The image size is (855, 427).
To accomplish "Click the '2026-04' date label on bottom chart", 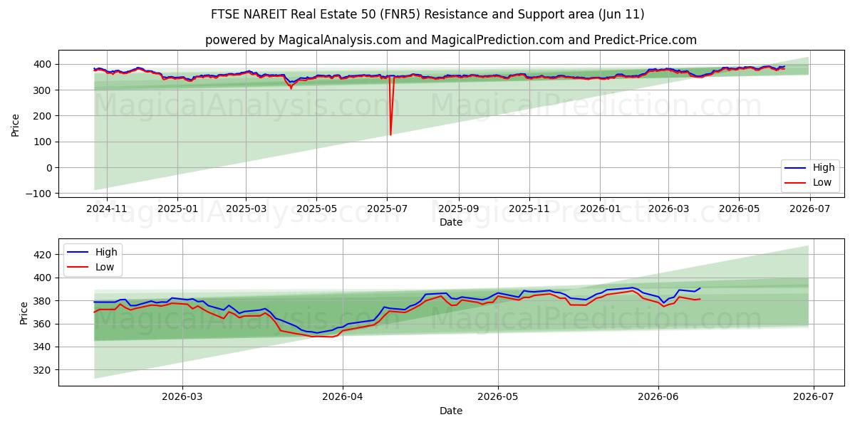I will click(343, 397).
